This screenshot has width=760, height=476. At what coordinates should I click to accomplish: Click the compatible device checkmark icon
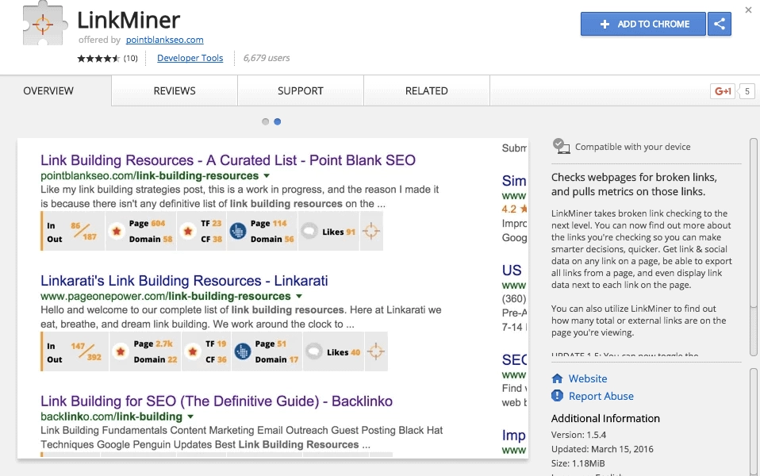click(561, 146)
